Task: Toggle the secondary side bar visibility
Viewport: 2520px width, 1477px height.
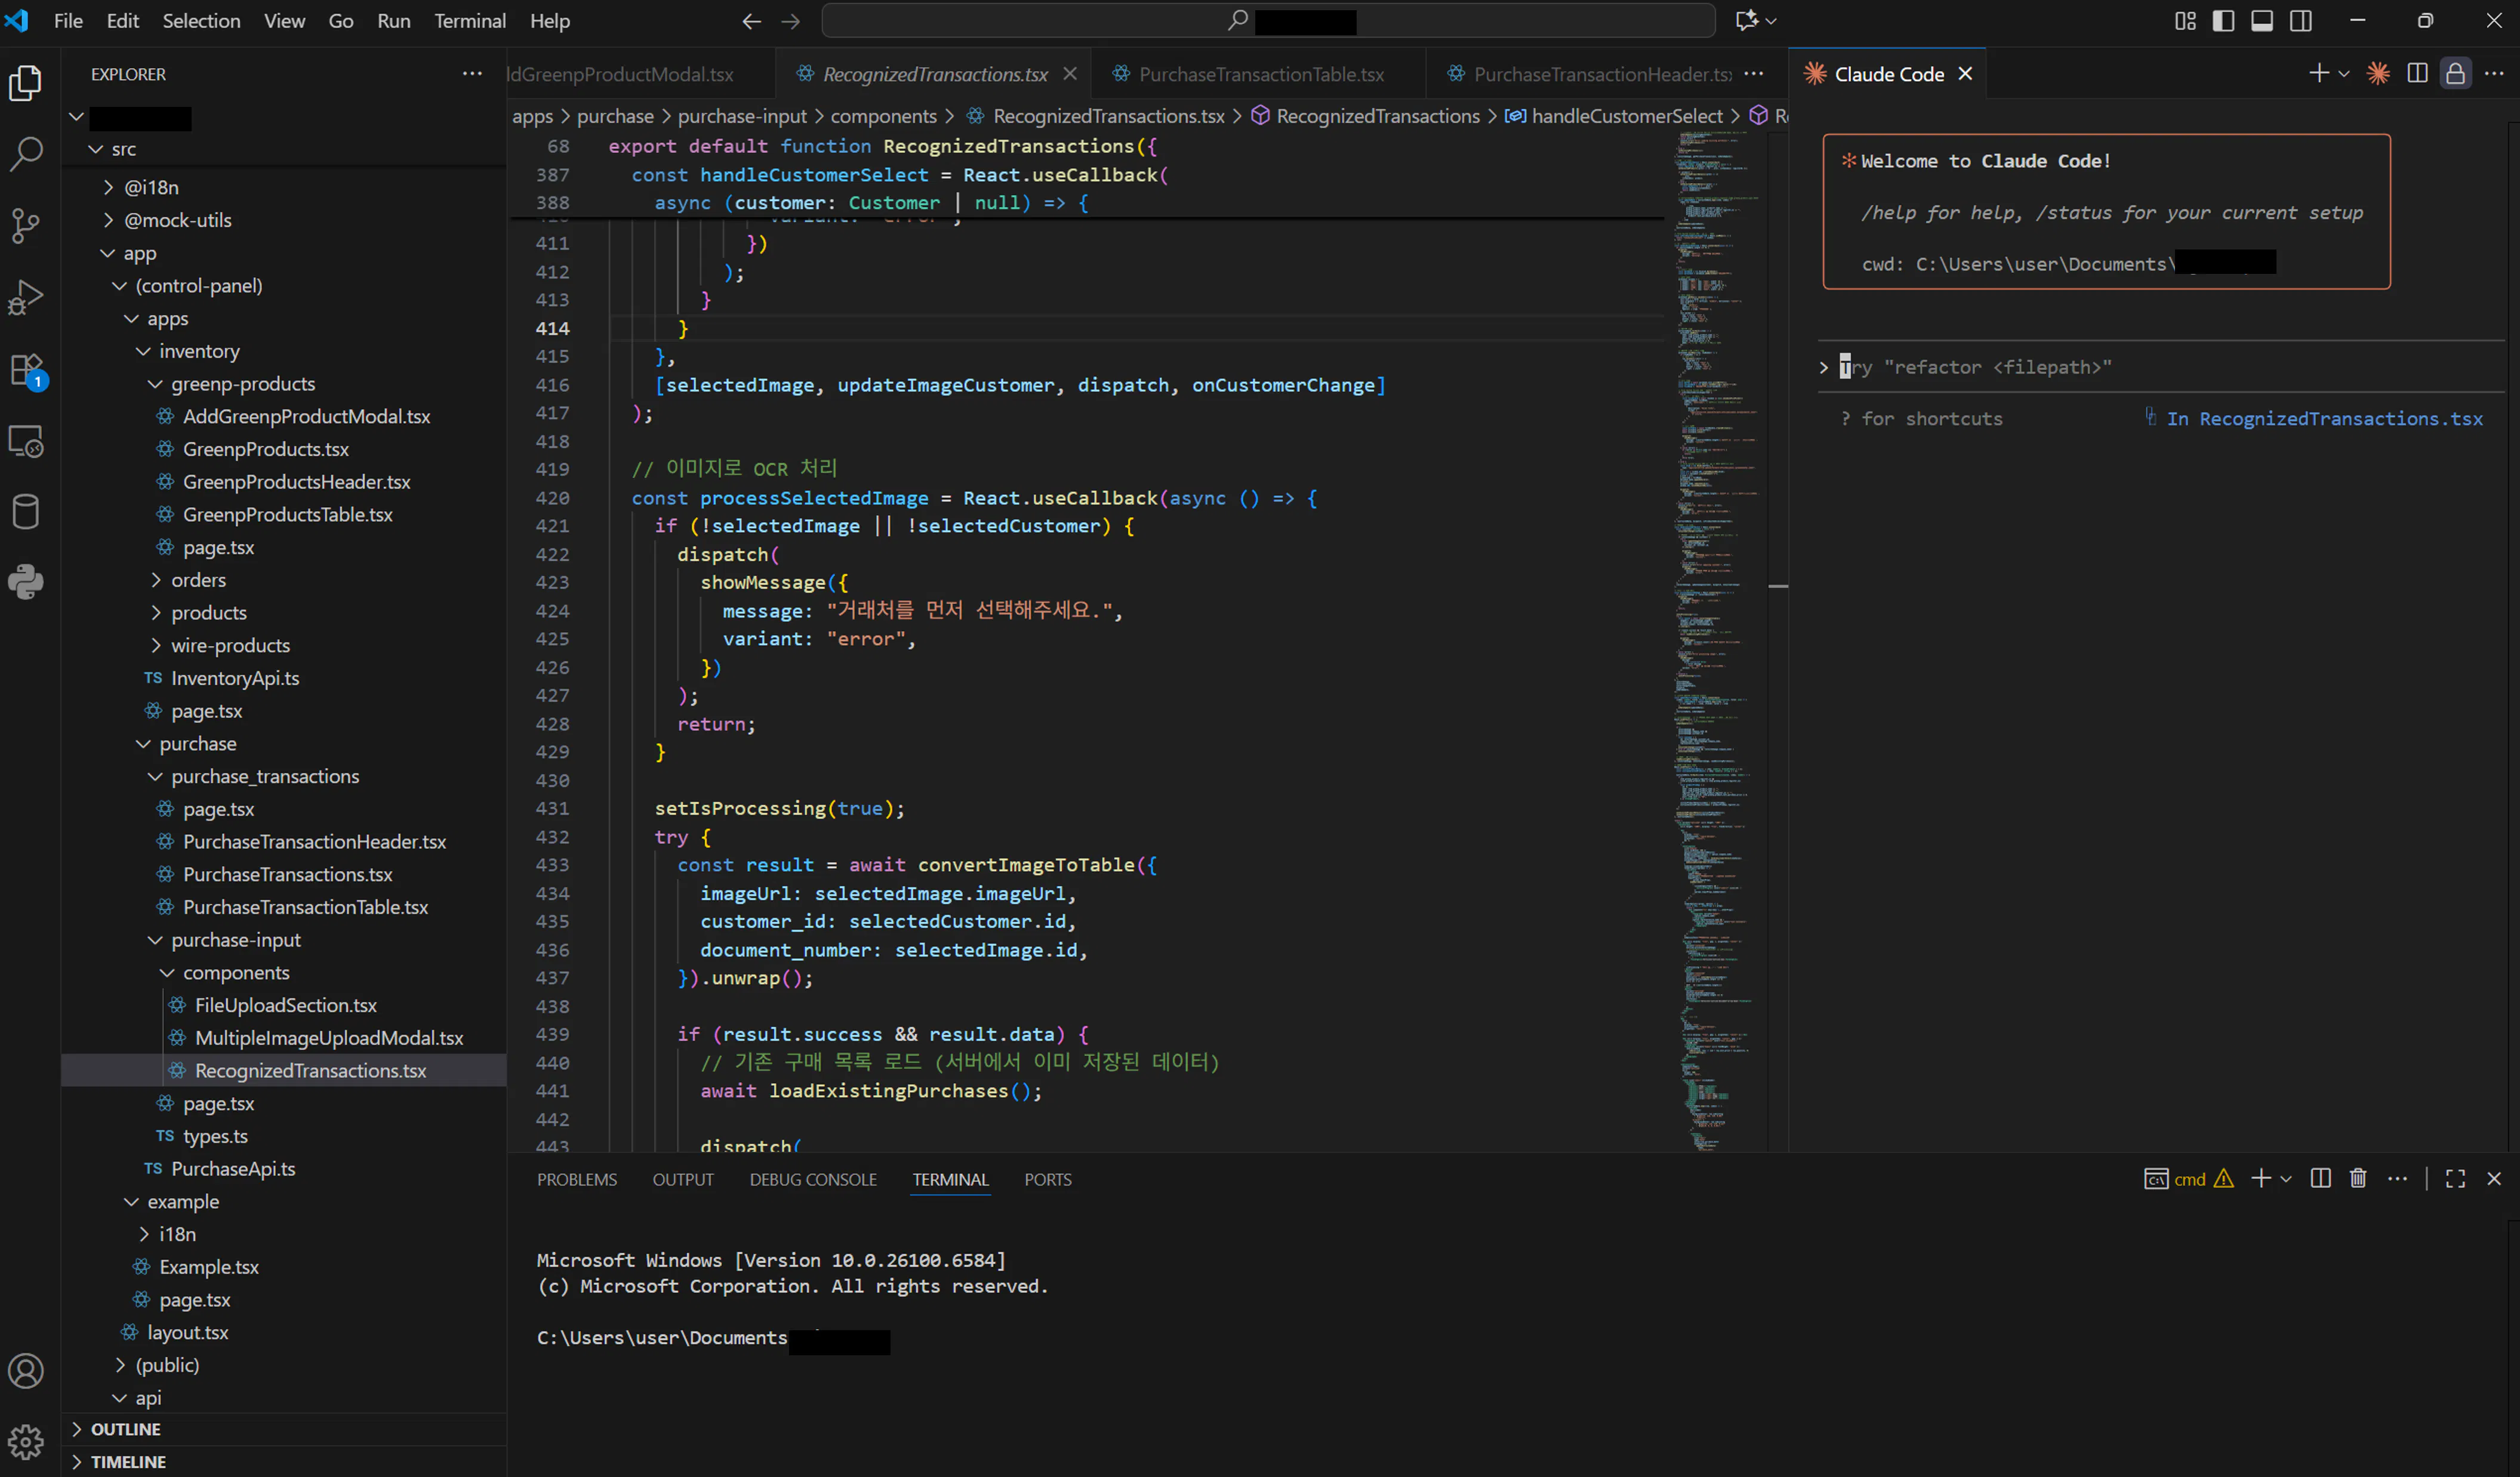Action: pos(2300,21)
